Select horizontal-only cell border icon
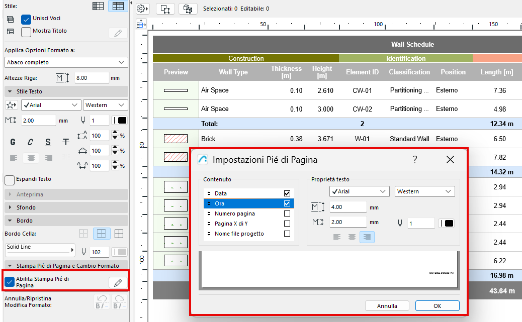Screen dimensions: 522x322 (101, 234)
